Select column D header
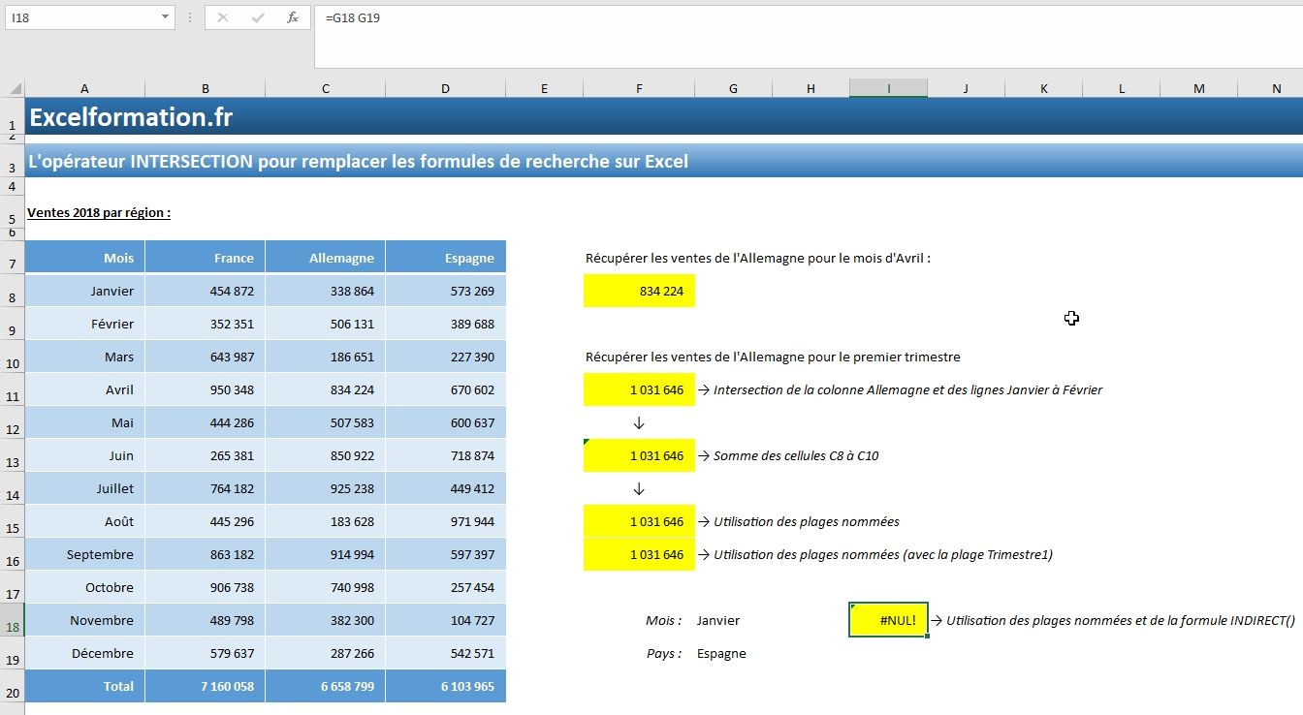 click(x=445, y=88)
